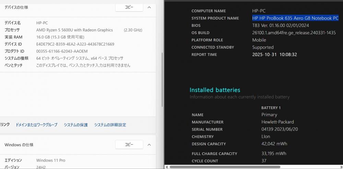The image size is (343, 169).
Task: Copy the Windows specifications
Action: [x=129, y=145]
